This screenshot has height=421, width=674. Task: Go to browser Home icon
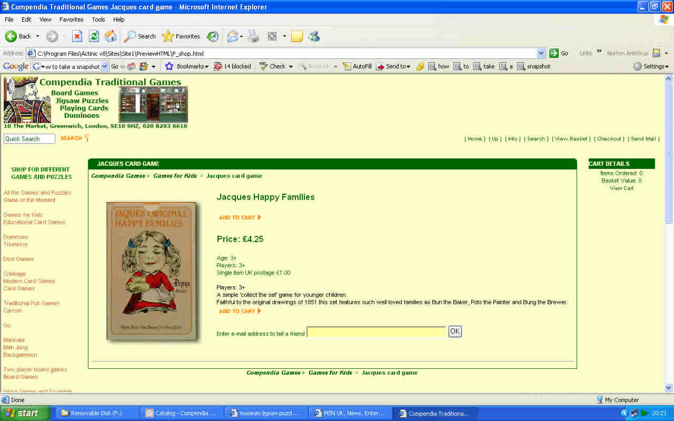[111, 36]
